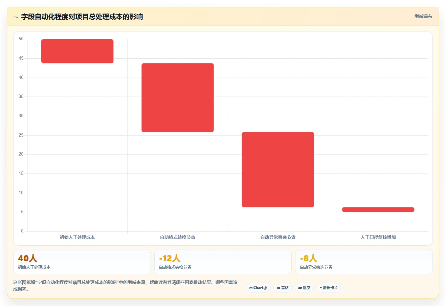Click the sparkle icon in the 数据卡片 chip
This screenshot has height=306, width=446.
coord(321,288)
